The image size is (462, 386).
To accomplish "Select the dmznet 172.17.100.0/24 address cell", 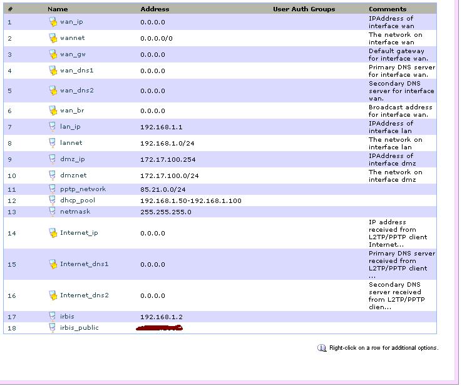I will point(169,176).
